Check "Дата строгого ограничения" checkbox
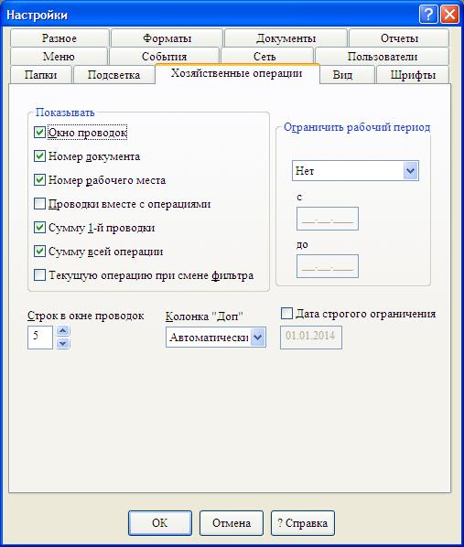Viewport: 464px width, 547px height. (x=286, y=313)
